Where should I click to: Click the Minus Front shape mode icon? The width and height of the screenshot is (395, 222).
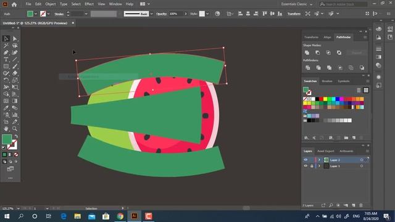(318, 52)
